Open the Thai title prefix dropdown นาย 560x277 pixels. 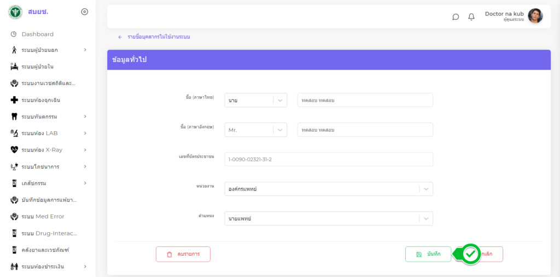coord(255,101)
